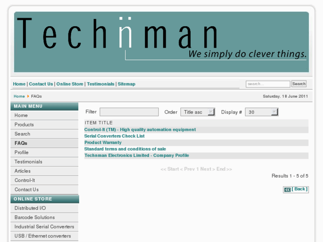Select Articles in the Main Menu sidebar

pyautogui.click(x=44, y=171)
